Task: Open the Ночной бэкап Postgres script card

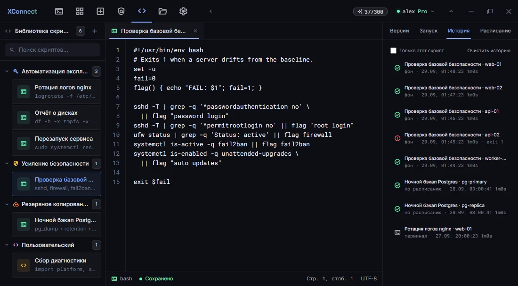Action: click(x=57, y=224)
